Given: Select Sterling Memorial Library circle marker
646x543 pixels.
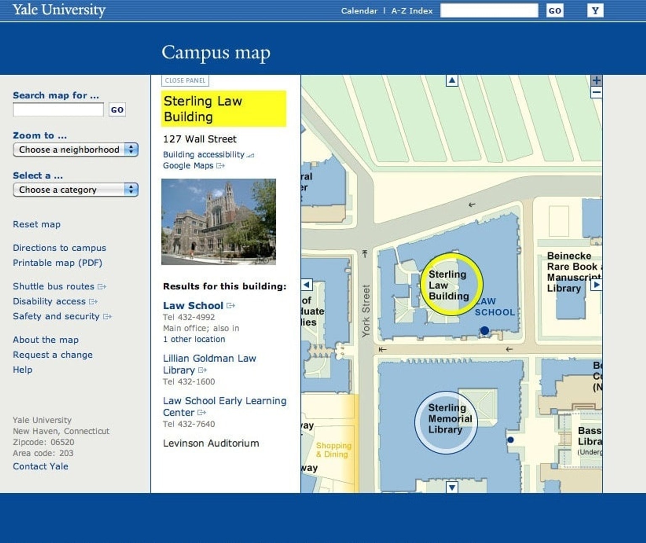Looking at the screenshot, I should click(446, 422).
